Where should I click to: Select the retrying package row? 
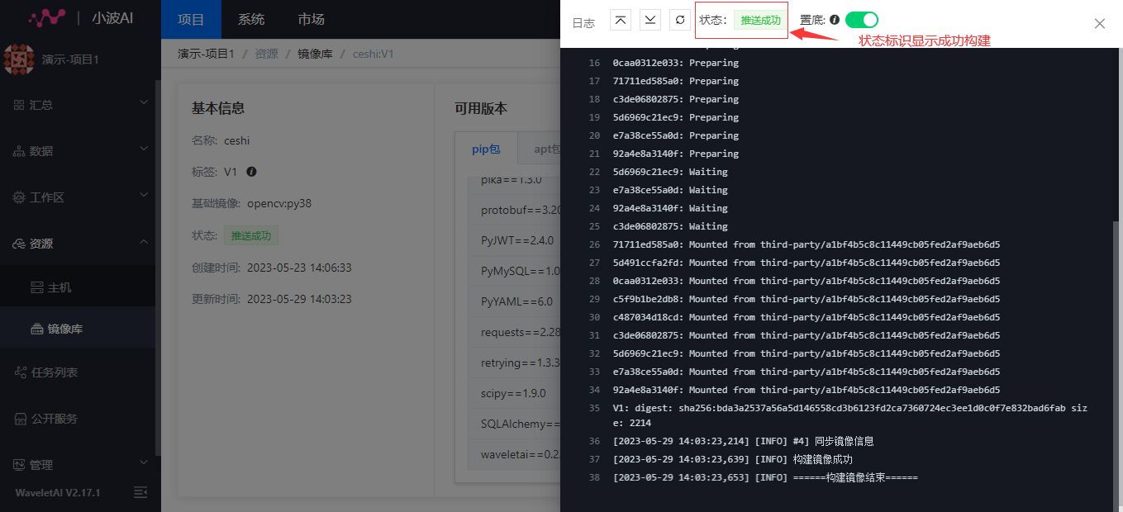514,363
